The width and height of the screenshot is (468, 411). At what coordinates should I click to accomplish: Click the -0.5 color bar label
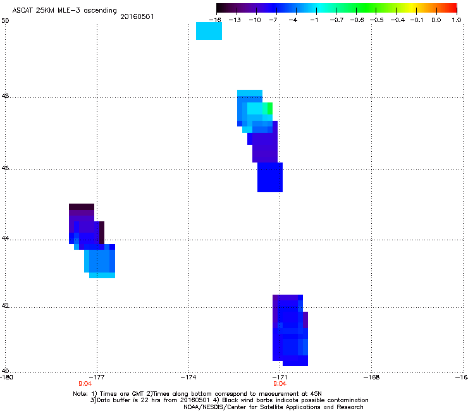pos(377,20)
